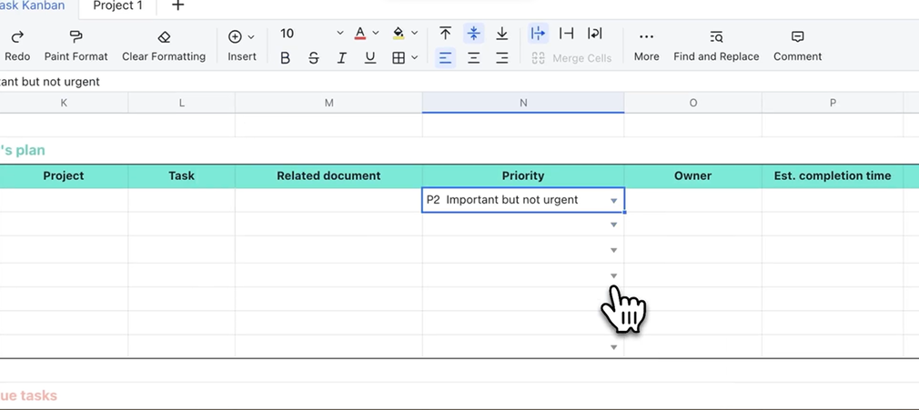Click the Redo arrow
Screen dimensions: 919x410
point(17,36)
